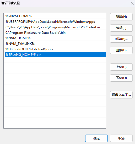Select the Microsoft VS Code\bin path
The image size is (135, 144).
click(x=55, y=27)
